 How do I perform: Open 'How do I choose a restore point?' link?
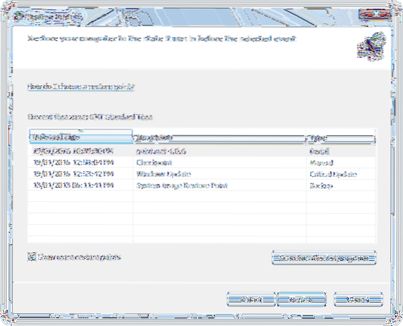pos(81,87)
